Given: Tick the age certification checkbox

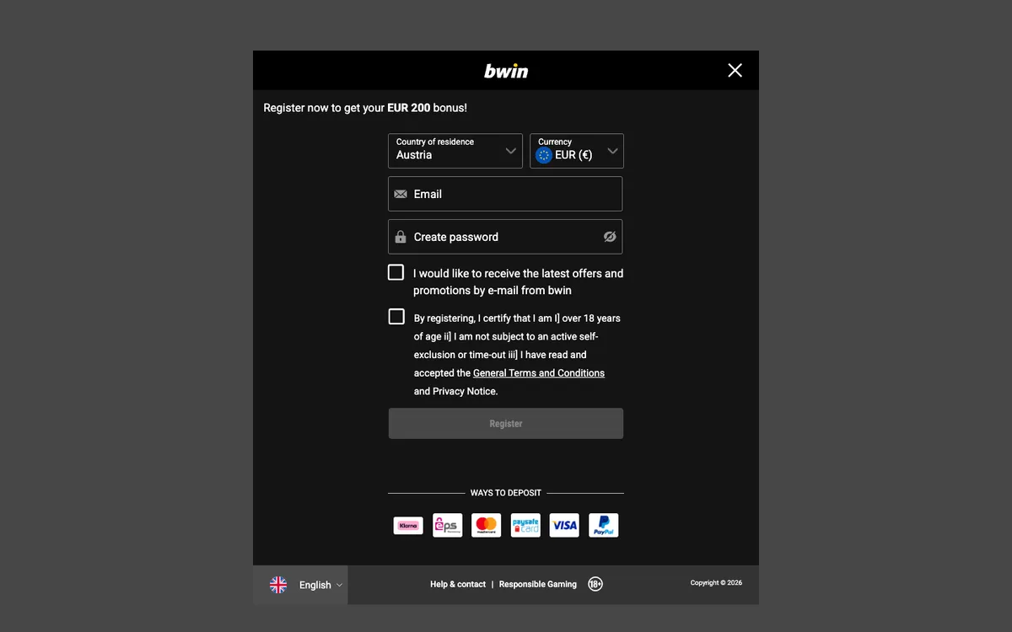Looking at the screenshot, I should [x=396, y=316].
